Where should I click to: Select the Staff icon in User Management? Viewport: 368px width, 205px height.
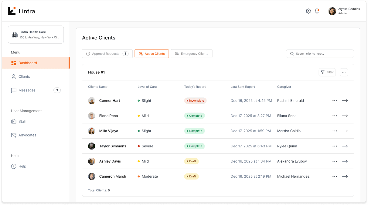14,121
